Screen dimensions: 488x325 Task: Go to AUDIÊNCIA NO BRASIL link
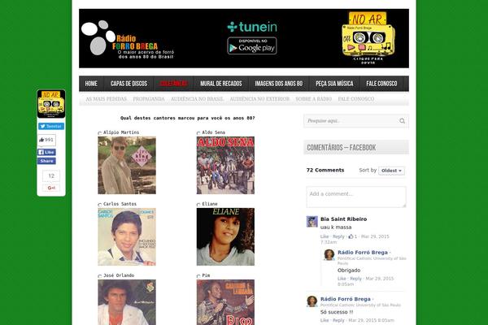tap(197, 99)
